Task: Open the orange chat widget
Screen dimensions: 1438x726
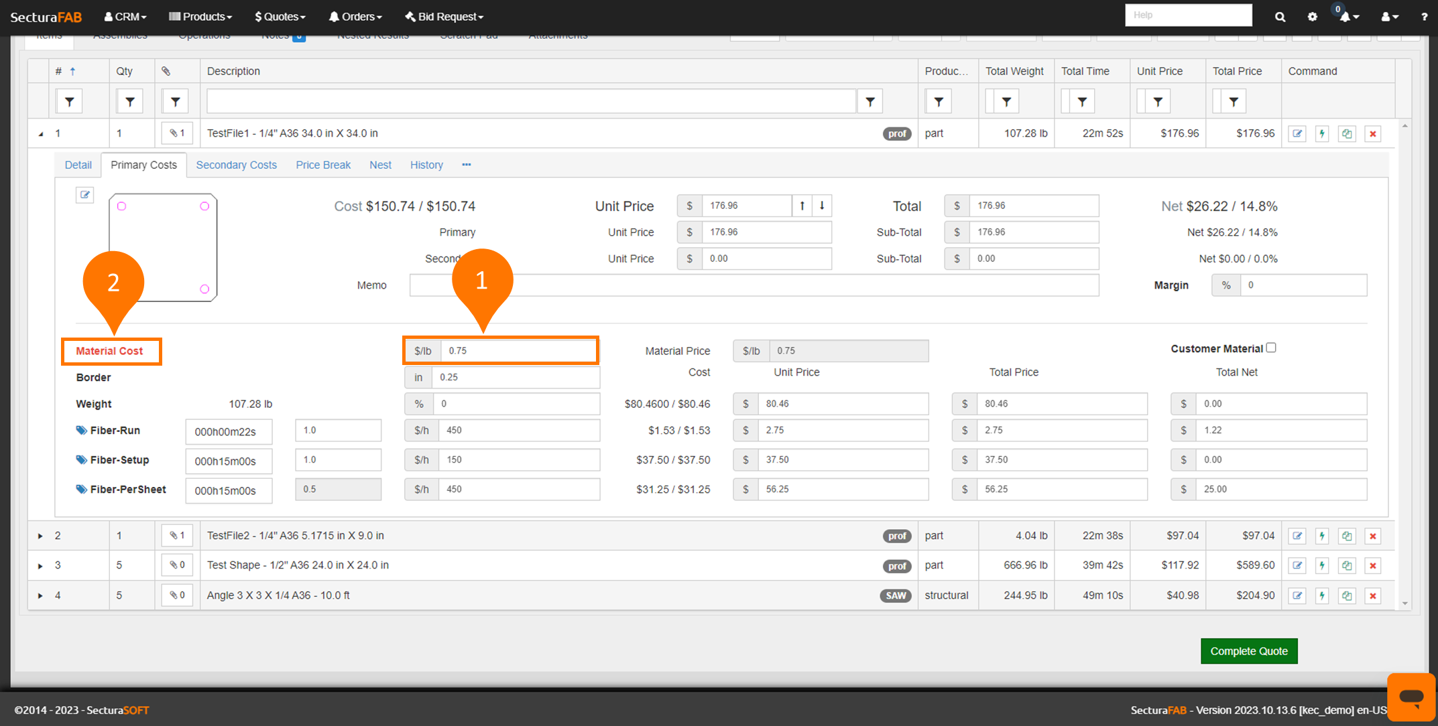Action: [1411, 697]
